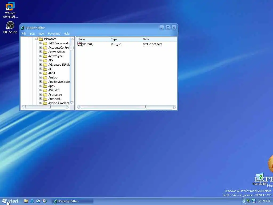Click the Start button

[10, 201]
